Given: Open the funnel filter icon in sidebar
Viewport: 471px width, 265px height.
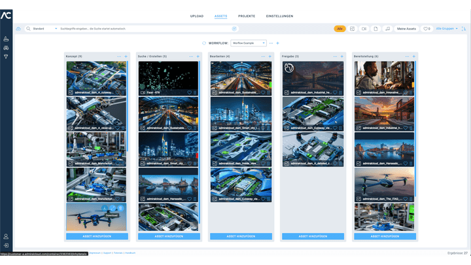Looking at the screenshot, I should click(6, 56).
